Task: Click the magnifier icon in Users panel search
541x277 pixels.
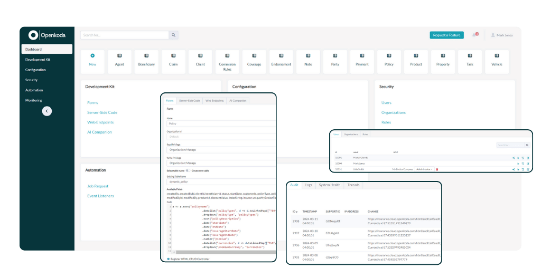Action: tap(527, 145)
